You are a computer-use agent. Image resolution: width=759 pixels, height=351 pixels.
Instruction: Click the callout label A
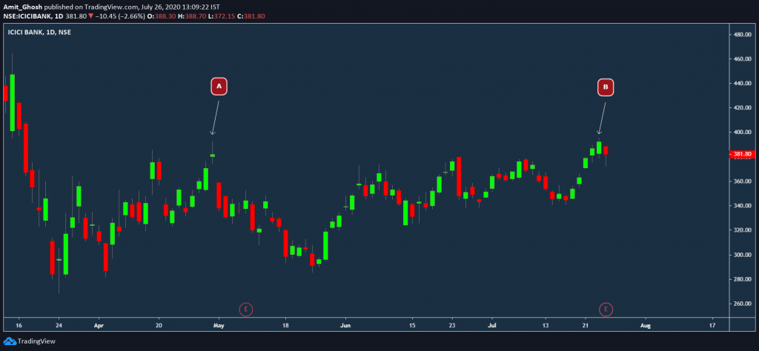pos(219,86)
